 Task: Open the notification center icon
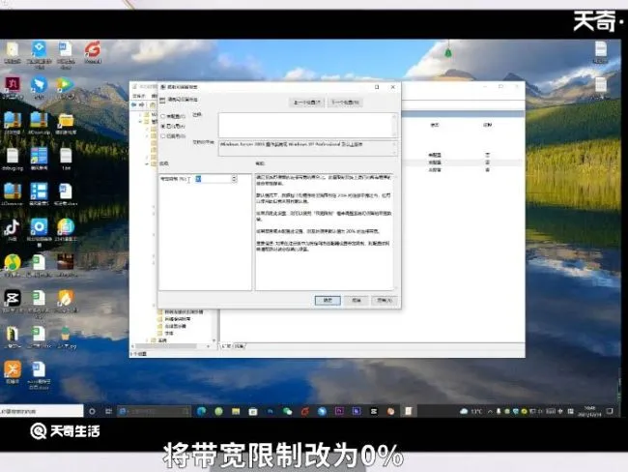click(610, 411)
